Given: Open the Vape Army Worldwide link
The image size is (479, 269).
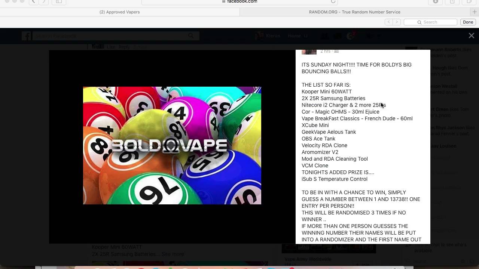Looking at the screenshot, I should coord(308,259).
